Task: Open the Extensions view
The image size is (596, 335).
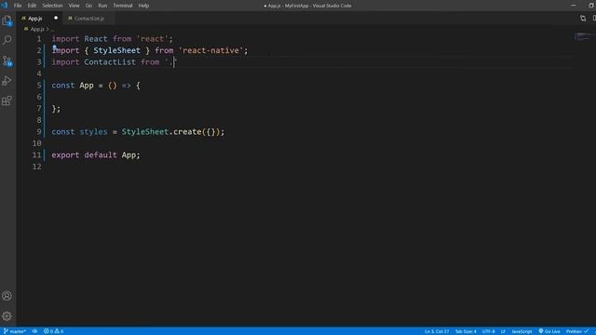Action: click(x=7, y=100)
